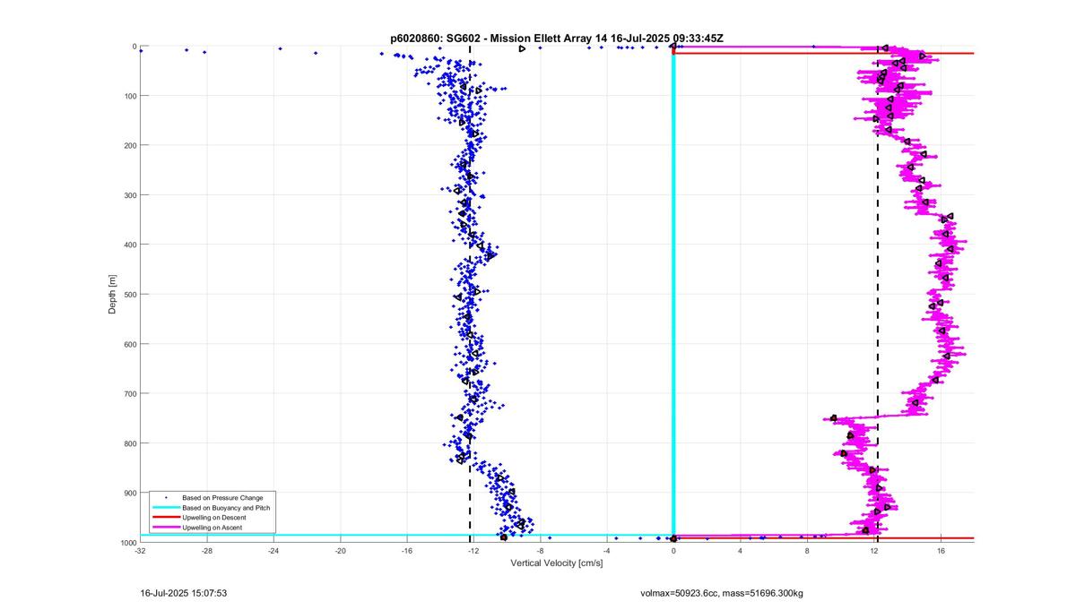Click the "700" depth axis tick label
1076x610 pixels.
coord(129,393)
